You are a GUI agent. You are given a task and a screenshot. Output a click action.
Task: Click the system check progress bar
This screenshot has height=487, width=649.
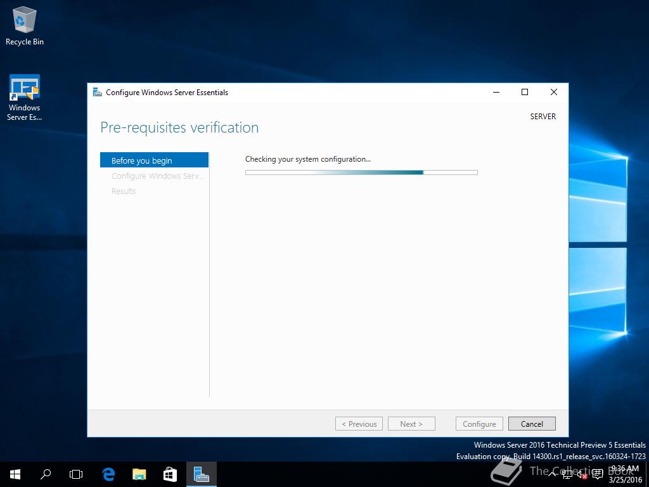click(361, 172)
